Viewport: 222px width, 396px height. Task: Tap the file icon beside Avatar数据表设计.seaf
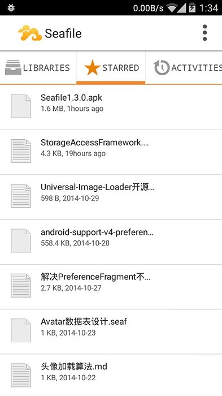coord(21,330)
